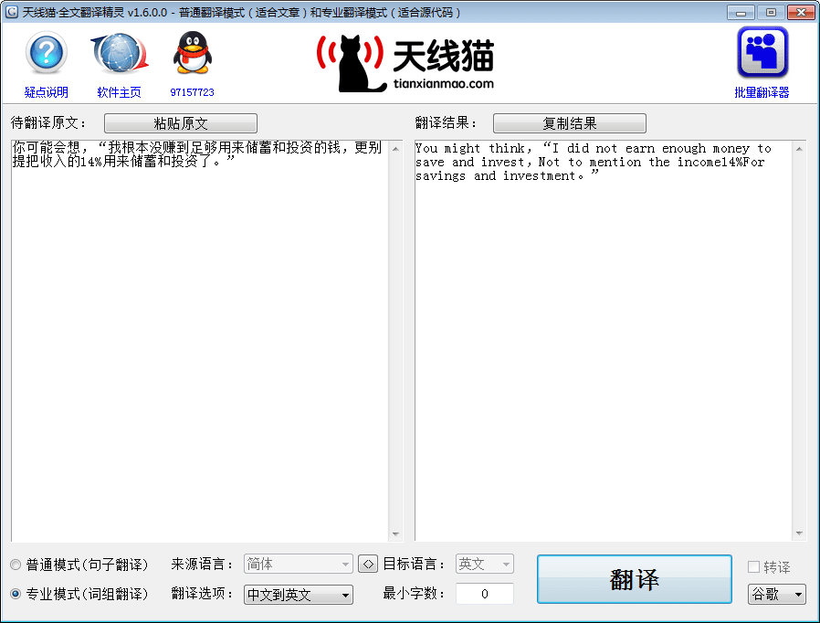Click the 待翻译原文 label

[x=47, y=123]
